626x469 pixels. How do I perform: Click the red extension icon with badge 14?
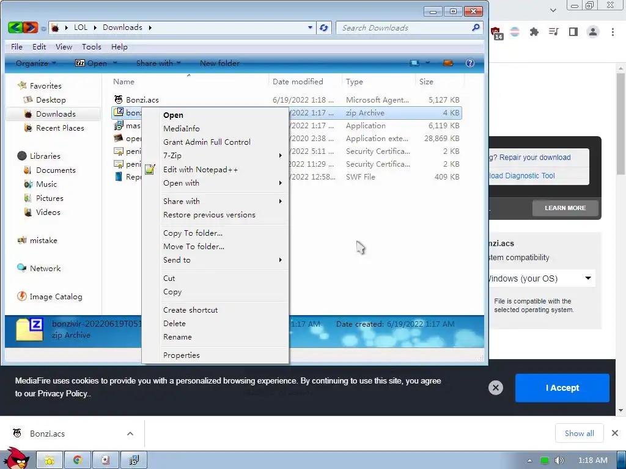(496, 33)
